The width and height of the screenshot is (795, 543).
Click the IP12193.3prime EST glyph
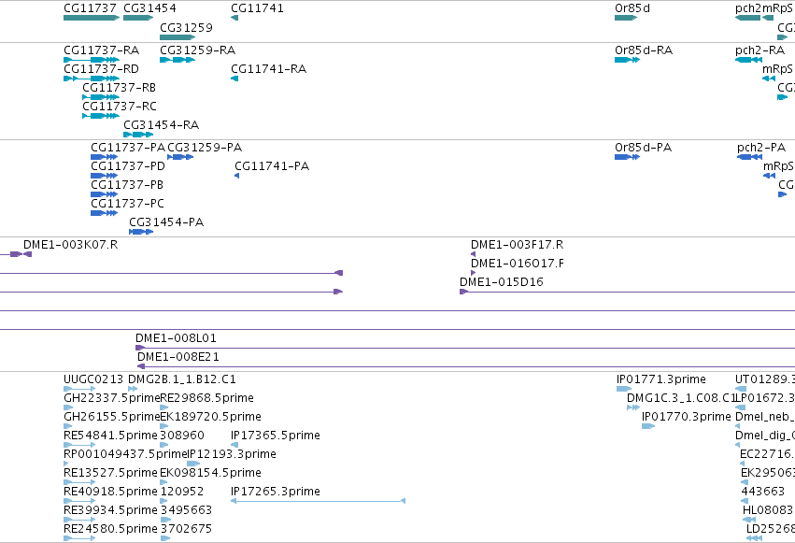point(193,464)
